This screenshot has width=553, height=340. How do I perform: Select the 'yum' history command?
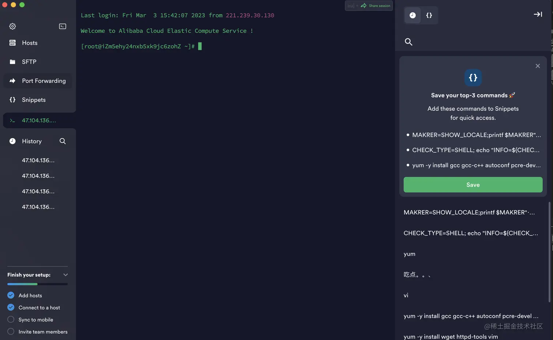(410, 254)
